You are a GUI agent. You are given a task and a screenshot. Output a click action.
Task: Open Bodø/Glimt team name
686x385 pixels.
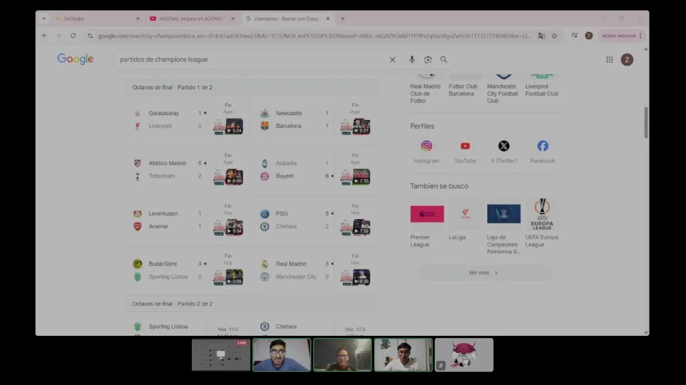[x=163, y=264]
